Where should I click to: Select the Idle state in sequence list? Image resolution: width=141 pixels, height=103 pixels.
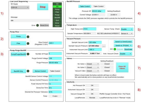[57, 7]
